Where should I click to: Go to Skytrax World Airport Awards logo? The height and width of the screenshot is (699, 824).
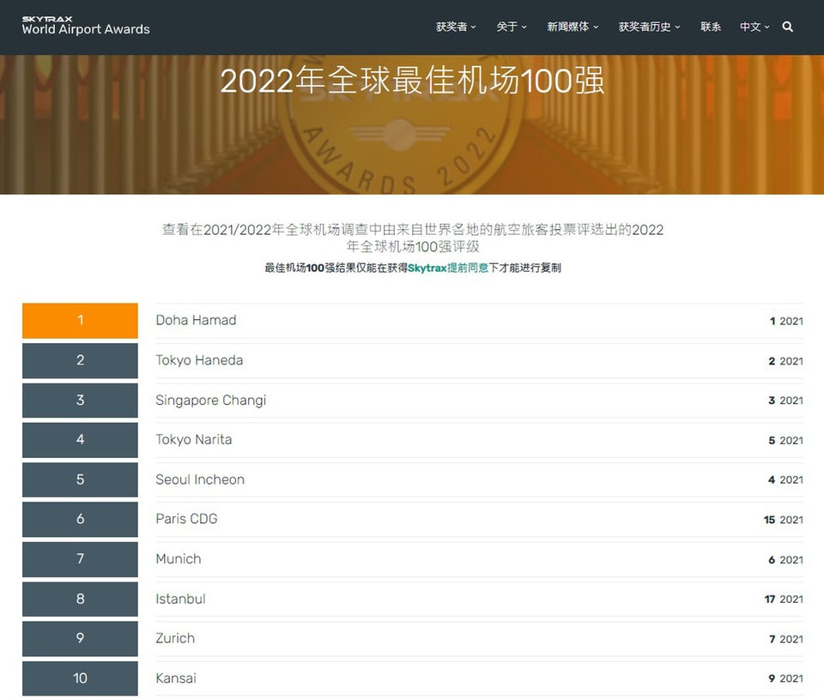(86, 26)
